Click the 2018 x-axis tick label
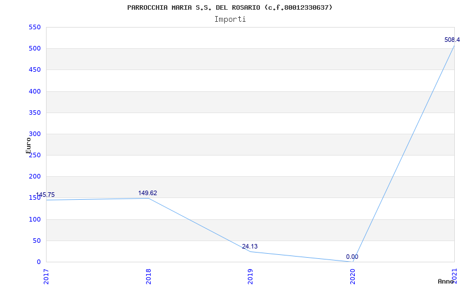The image size is (460, 287). pos(149,277)
